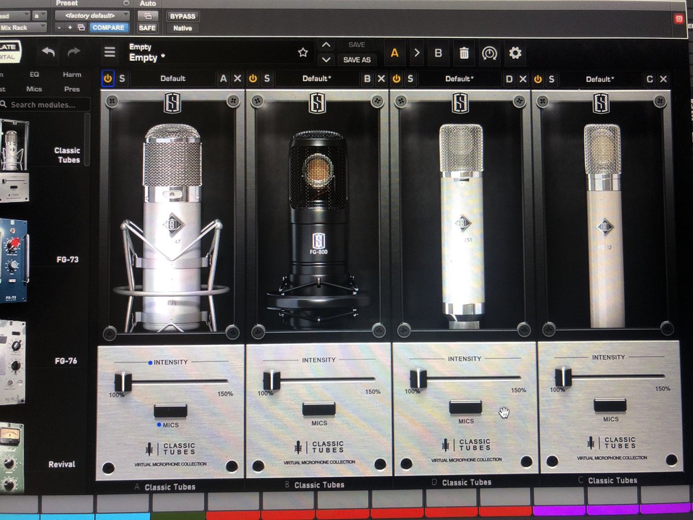Delete preset with the trash icon

pyautogui.click(x=464, y=53)
